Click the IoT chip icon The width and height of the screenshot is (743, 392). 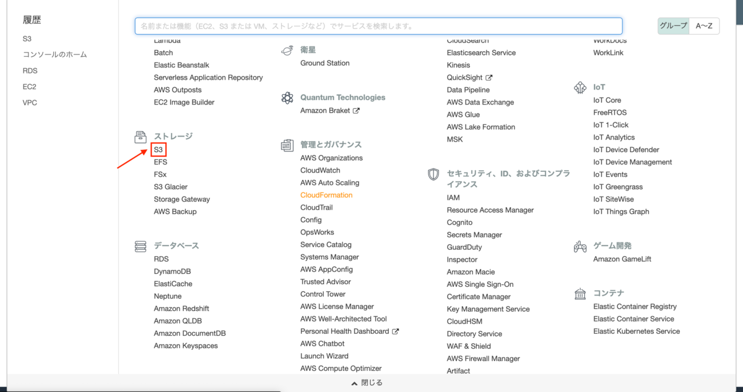580,87
